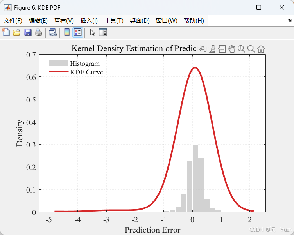Open the 编辑(E) menu

(38, 21)
